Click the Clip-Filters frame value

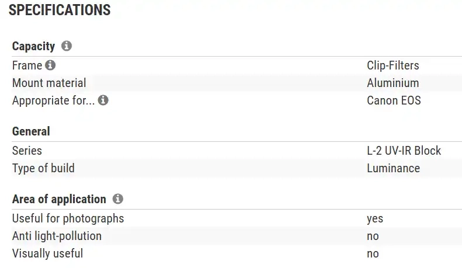(392, 65)
